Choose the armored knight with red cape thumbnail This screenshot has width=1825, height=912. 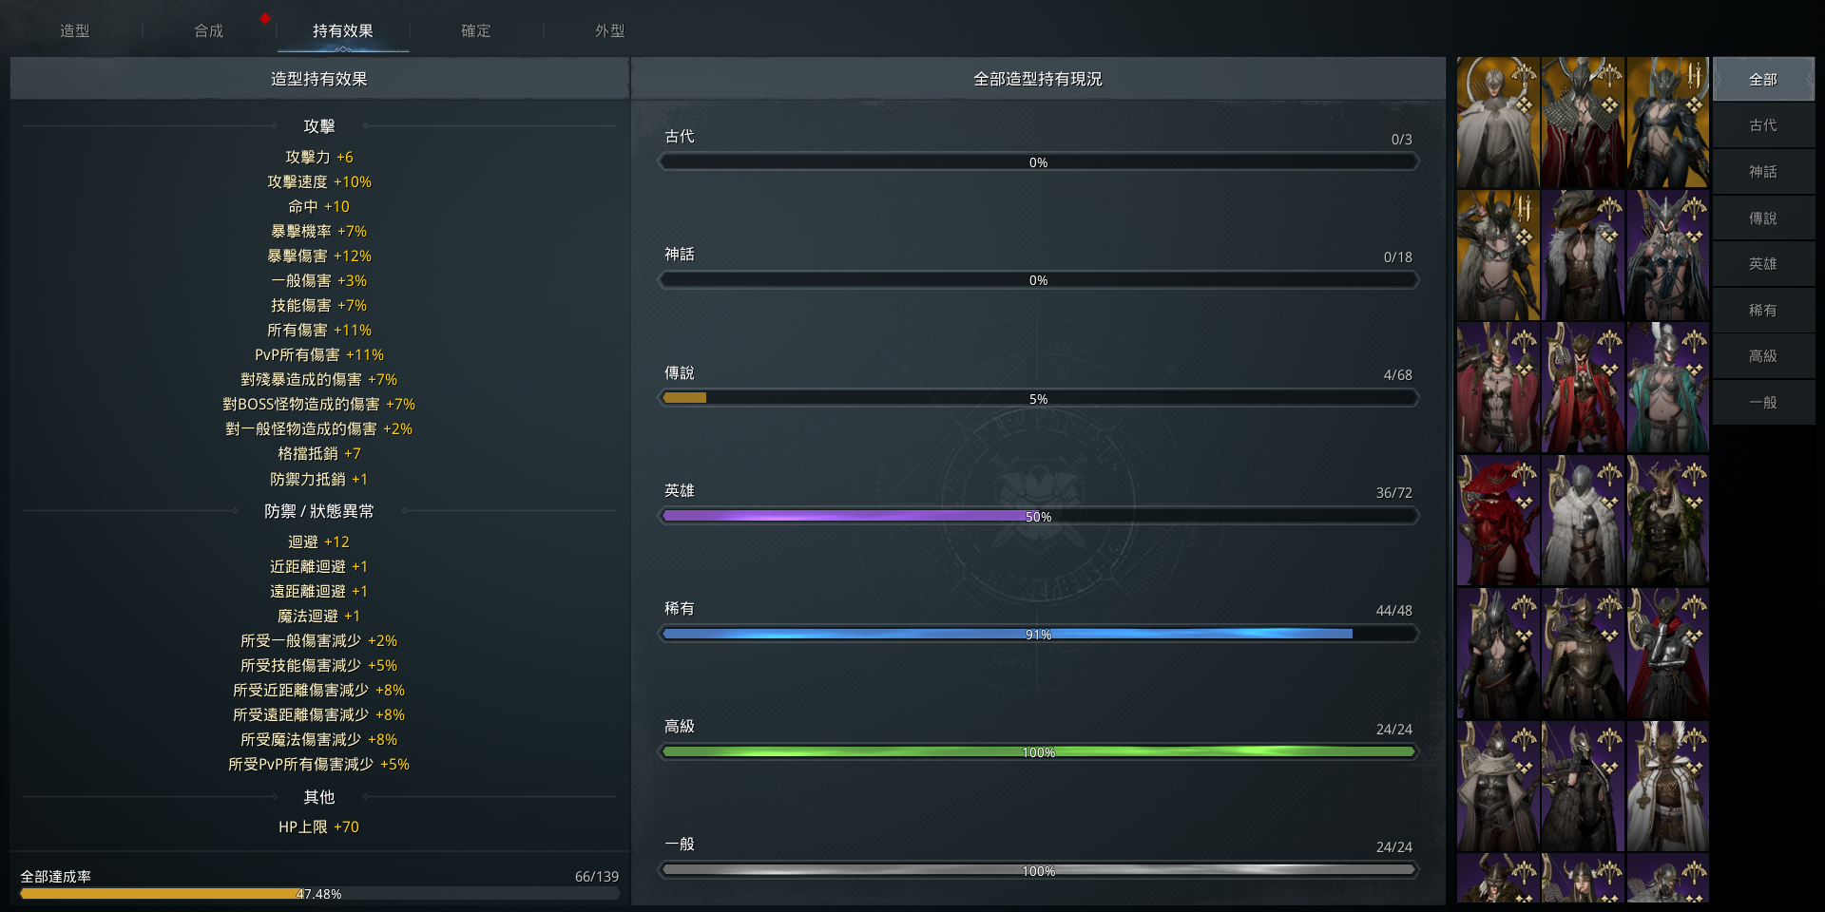(x=1667, y=654)
